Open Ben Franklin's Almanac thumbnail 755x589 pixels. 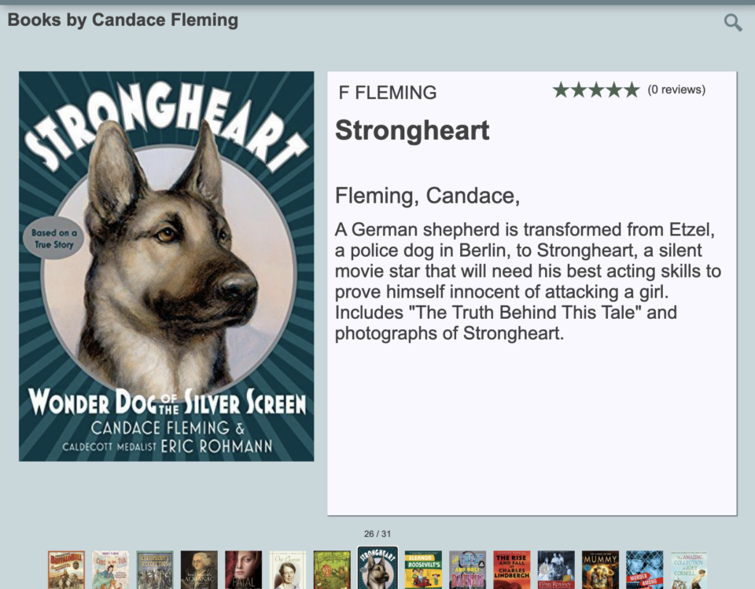click(x=199, y=570)
